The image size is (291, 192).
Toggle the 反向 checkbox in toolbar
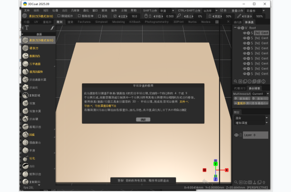coord(100,16)
